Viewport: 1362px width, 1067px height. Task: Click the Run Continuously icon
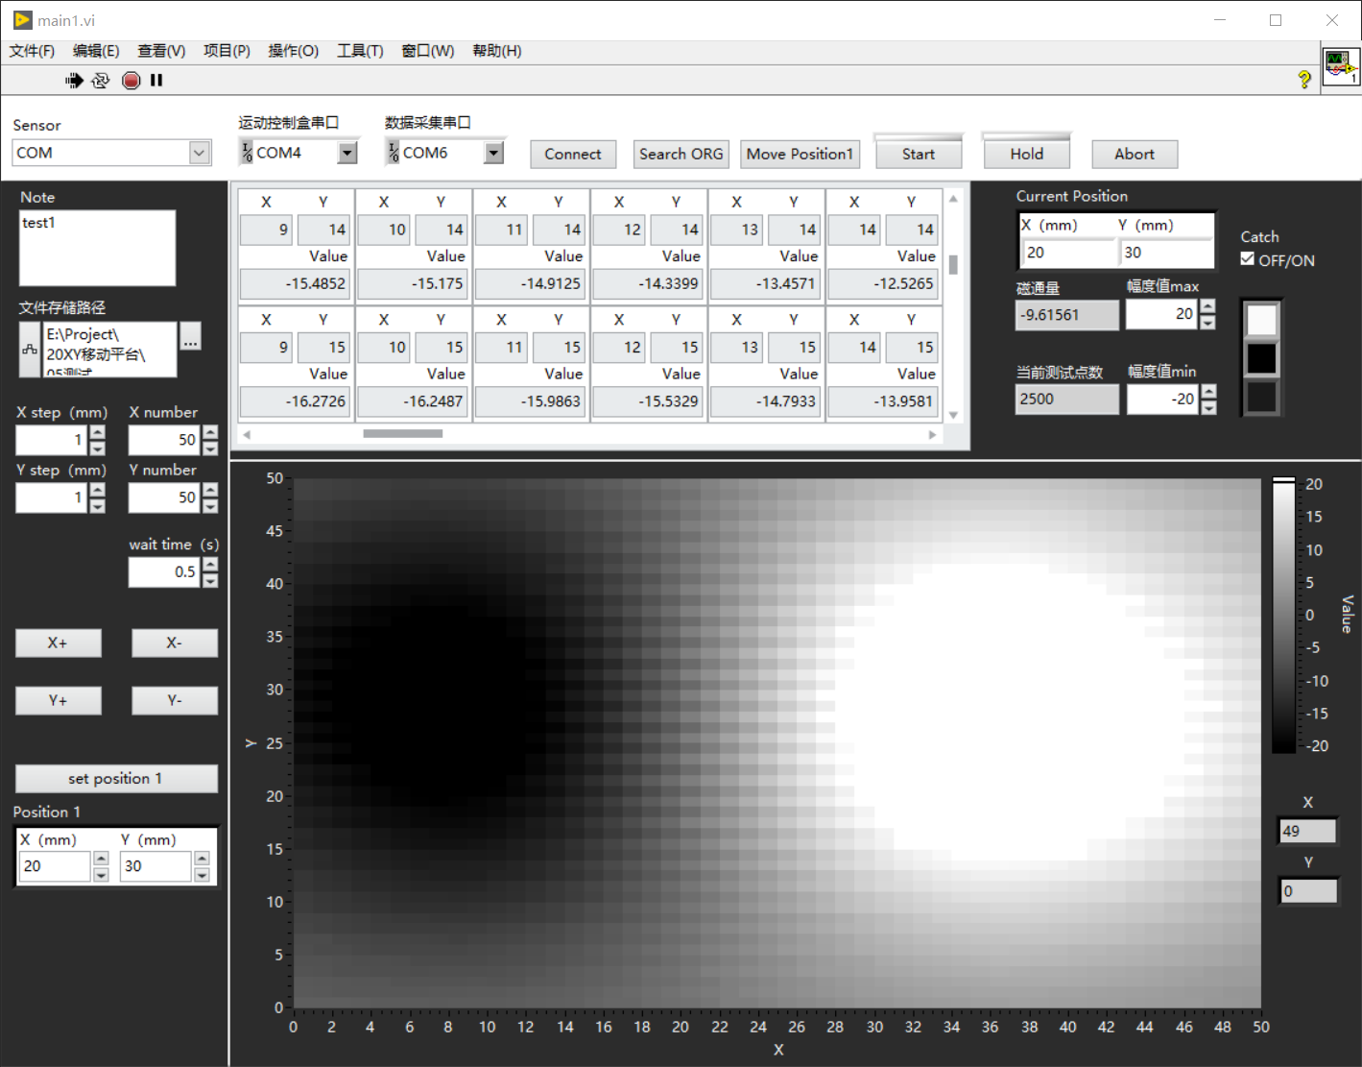tap(101, 81)
